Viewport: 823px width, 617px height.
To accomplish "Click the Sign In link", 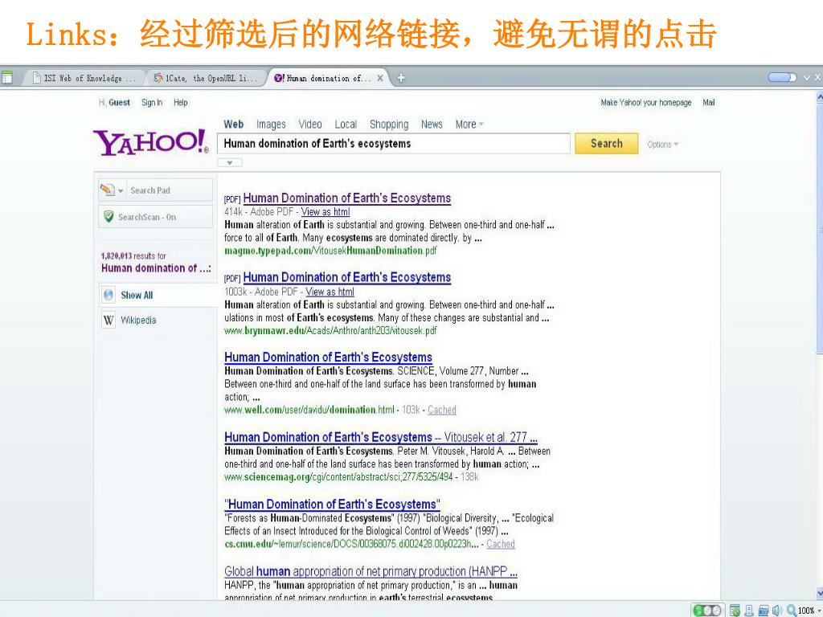I will (x=152, y=103).
